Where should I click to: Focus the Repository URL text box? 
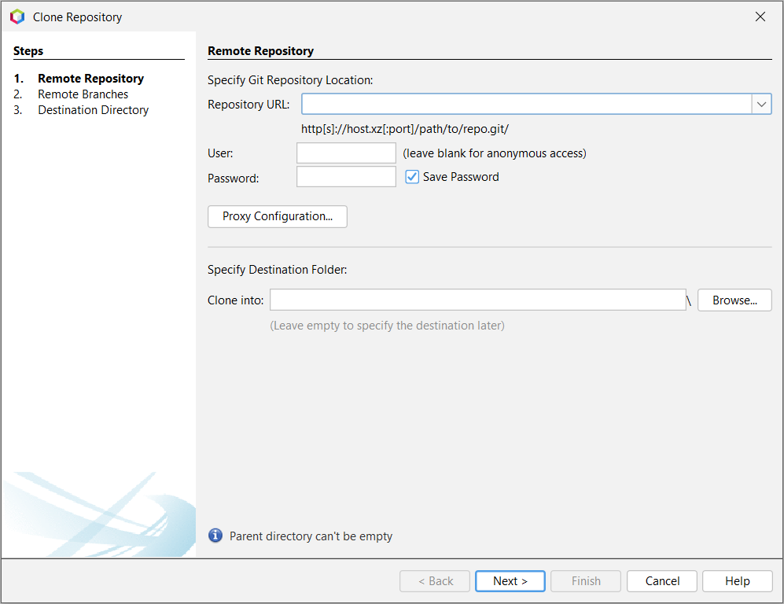click(x=527, y=104)
